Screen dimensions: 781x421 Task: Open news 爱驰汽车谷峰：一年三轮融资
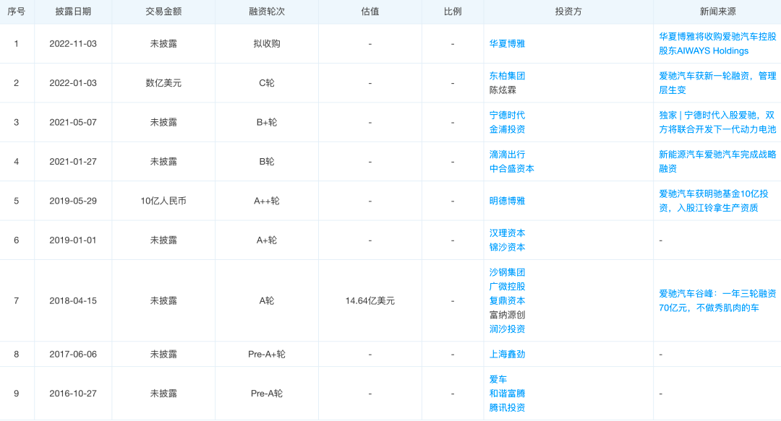tap(717, 301)
